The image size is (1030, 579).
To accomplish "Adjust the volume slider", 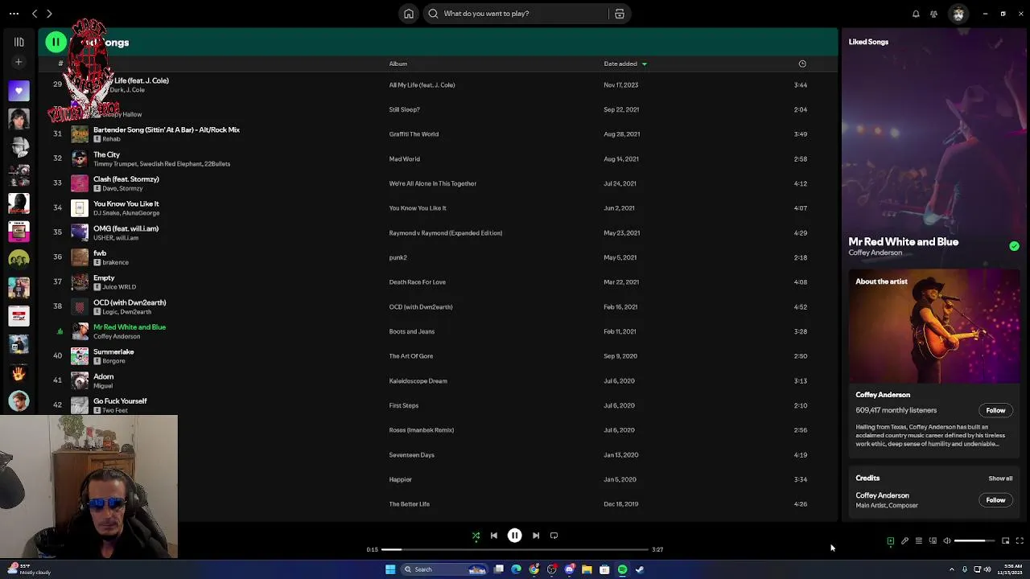I will [x=974, y=541].
